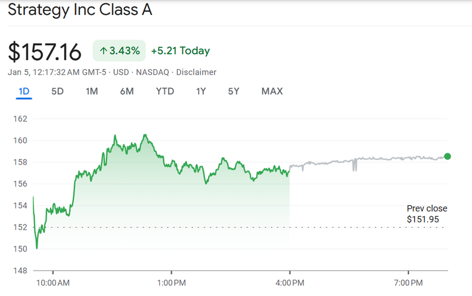This screenshot has height=296, width=472.
Task: Open the Disclaimer link
Action: [x=197, y=72]
